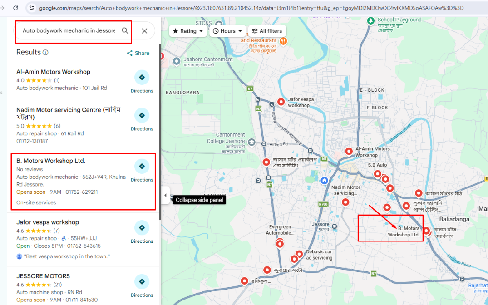This screenshot has width=488, height=305.
Task: Get directions to Al-Amin Motors Workshop
Action: [142, 78]
